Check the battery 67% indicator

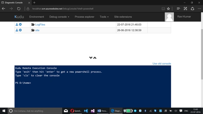click(129, 111)
